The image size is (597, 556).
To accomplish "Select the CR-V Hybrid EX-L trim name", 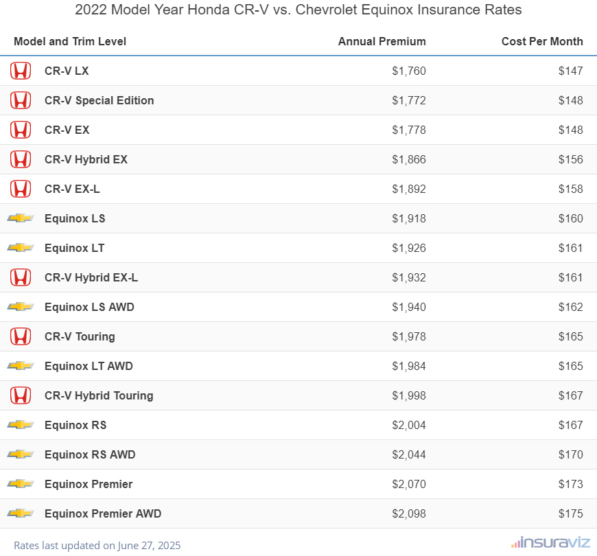I will click(91, 277).
